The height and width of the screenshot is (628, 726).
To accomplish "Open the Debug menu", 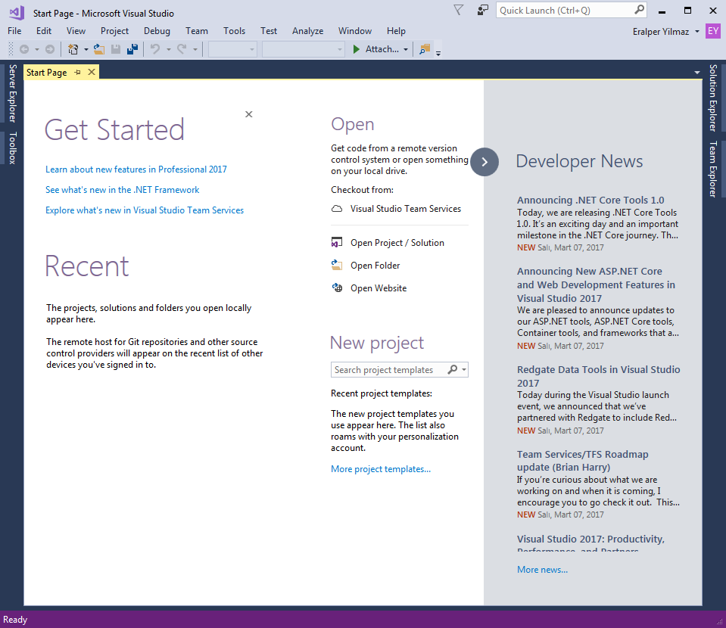I will pyautogui.click(x=157, y=31).
